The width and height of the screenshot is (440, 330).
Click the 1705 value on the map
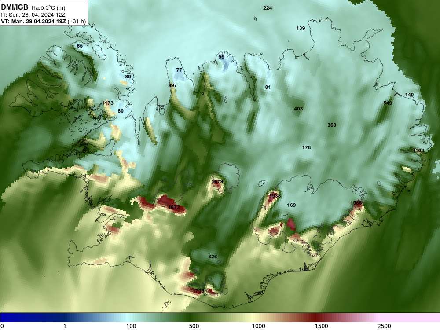[199, 291]
